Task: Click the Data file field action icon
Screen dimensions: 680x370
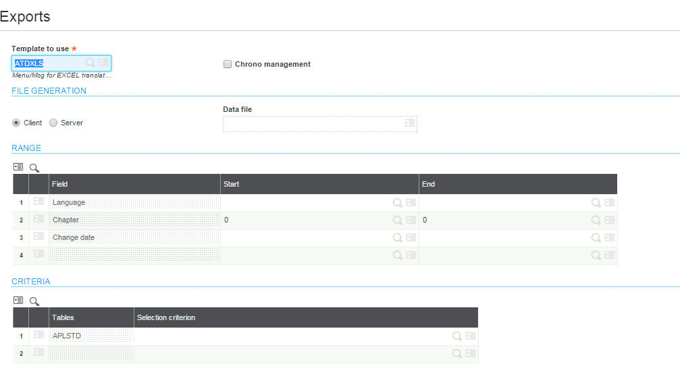Action: pyautogui.click(x=409, y=123)
